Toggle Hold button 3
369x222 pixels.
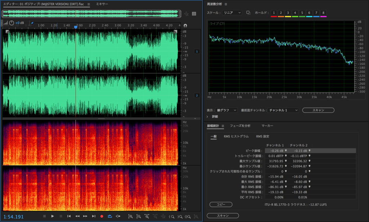pyautogui.click(x=288, y=13)
